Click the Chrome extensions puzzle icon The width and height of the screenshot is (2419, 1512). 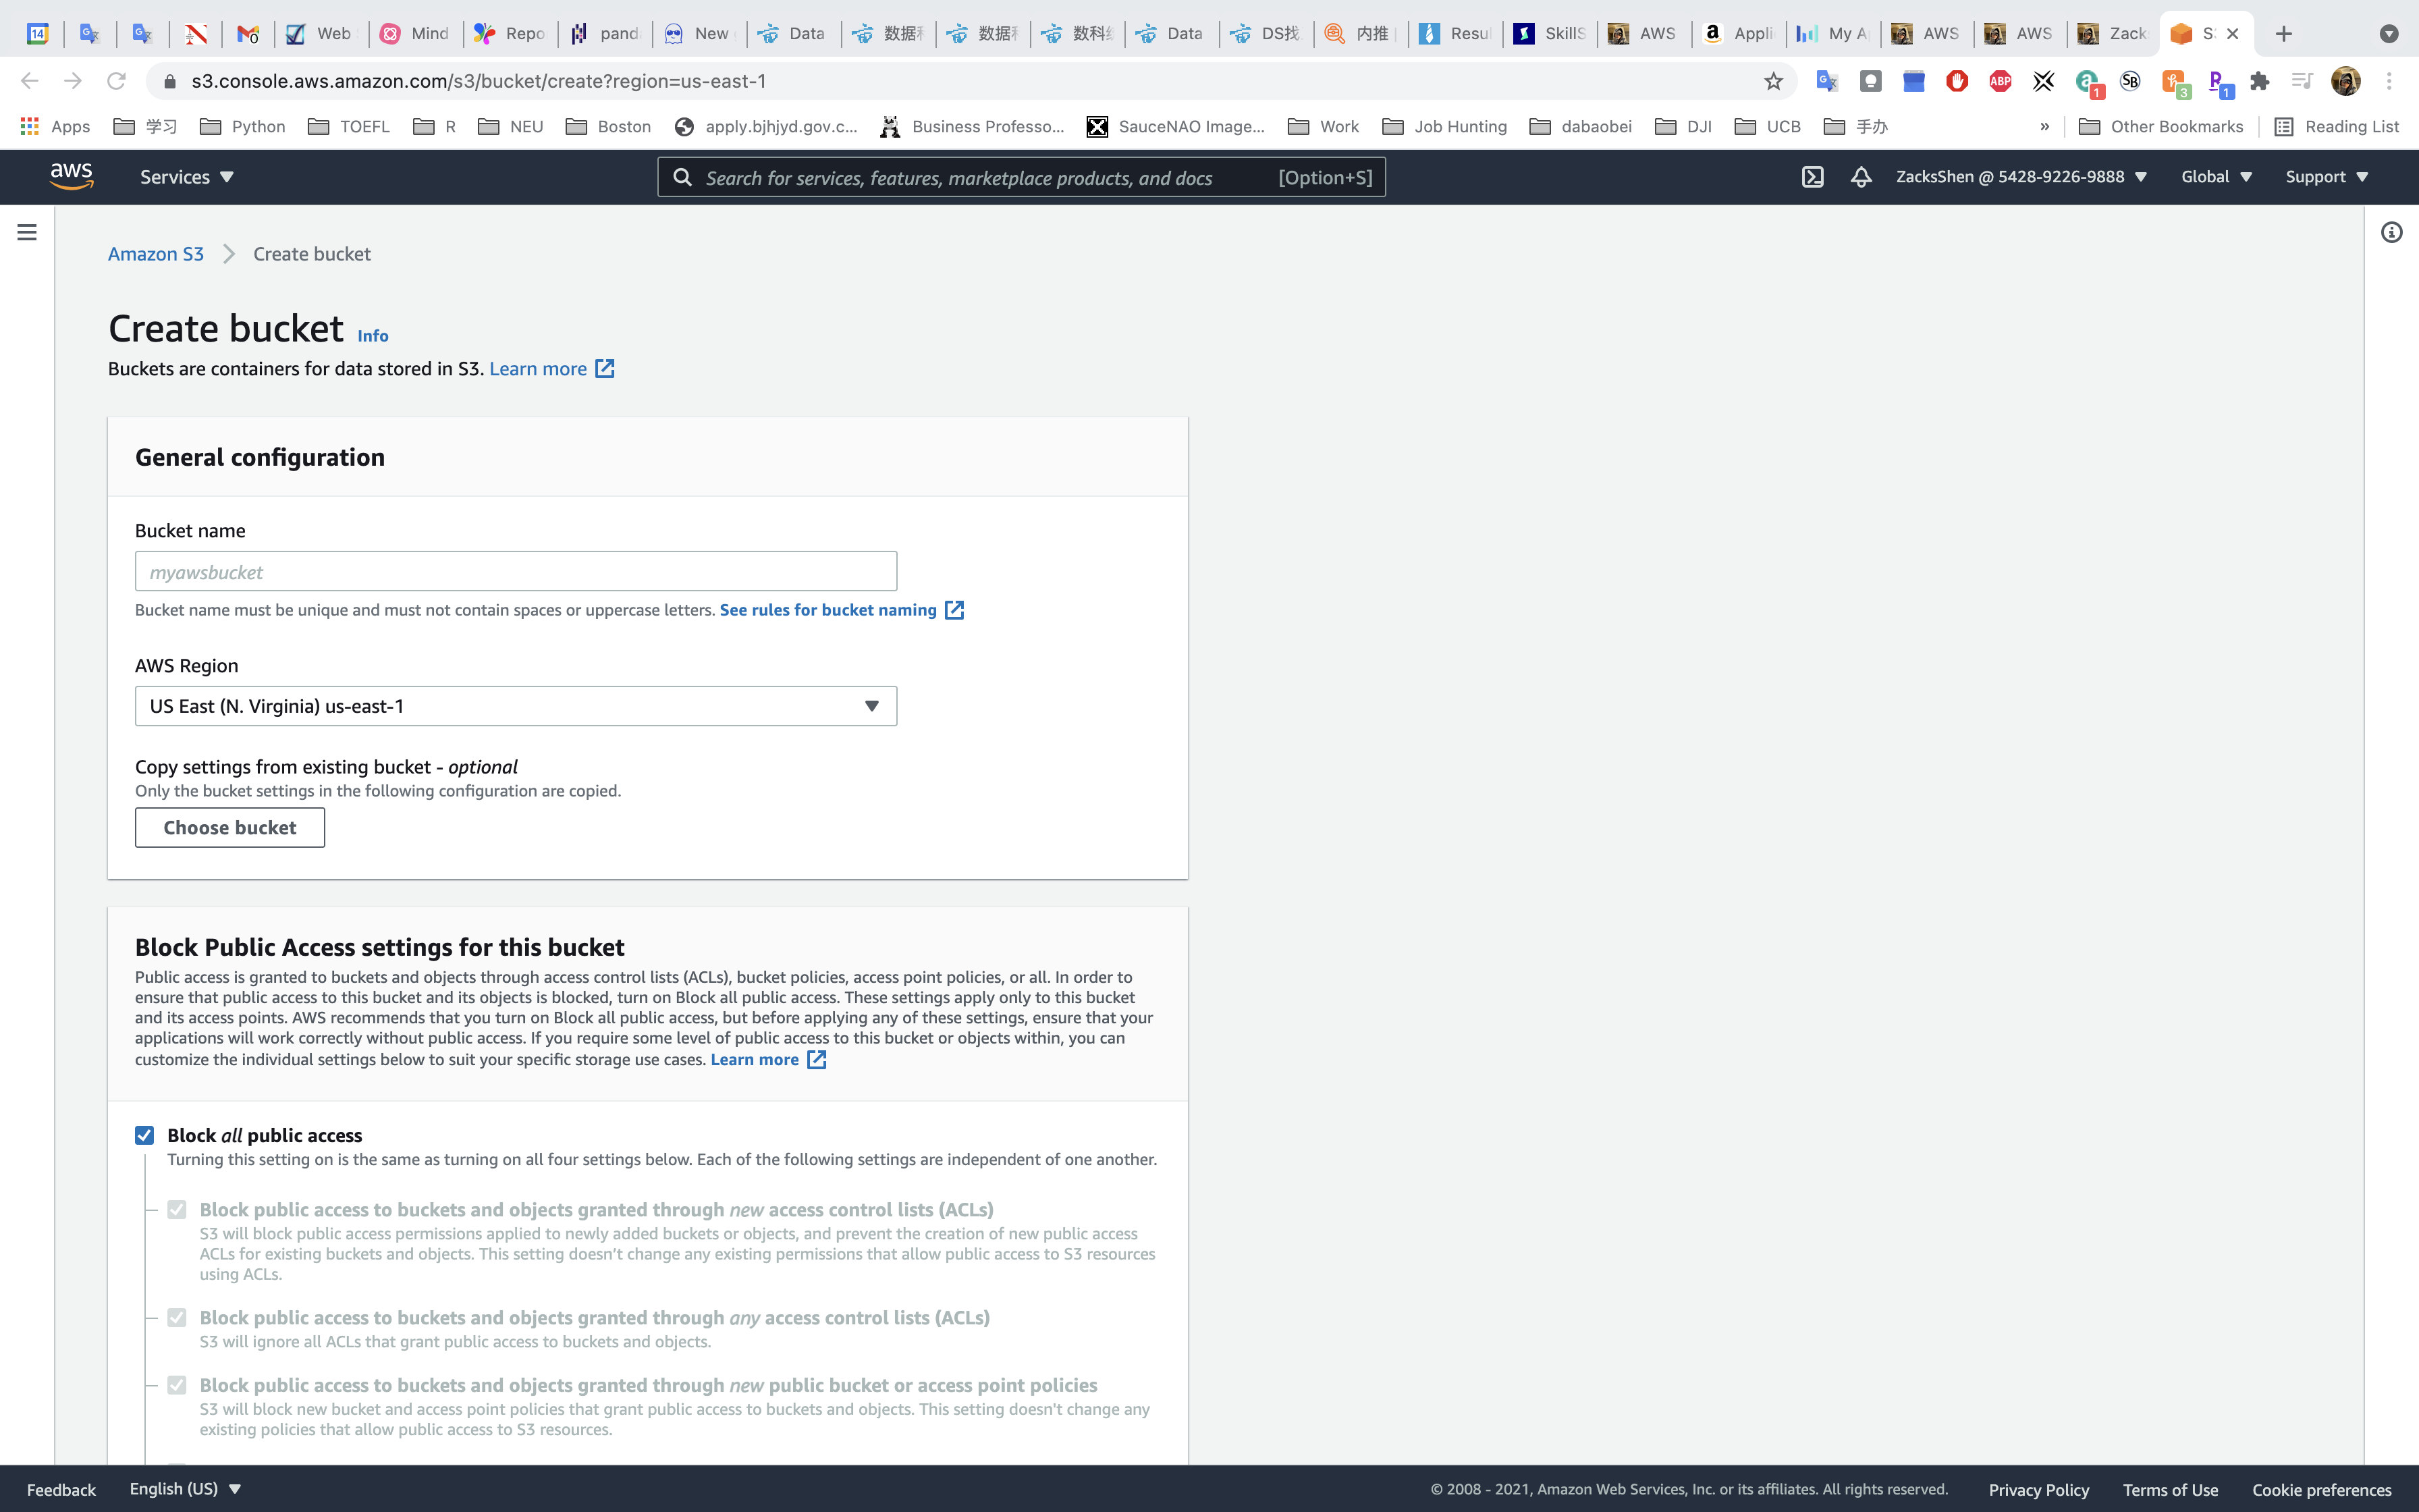point(2259,81)
